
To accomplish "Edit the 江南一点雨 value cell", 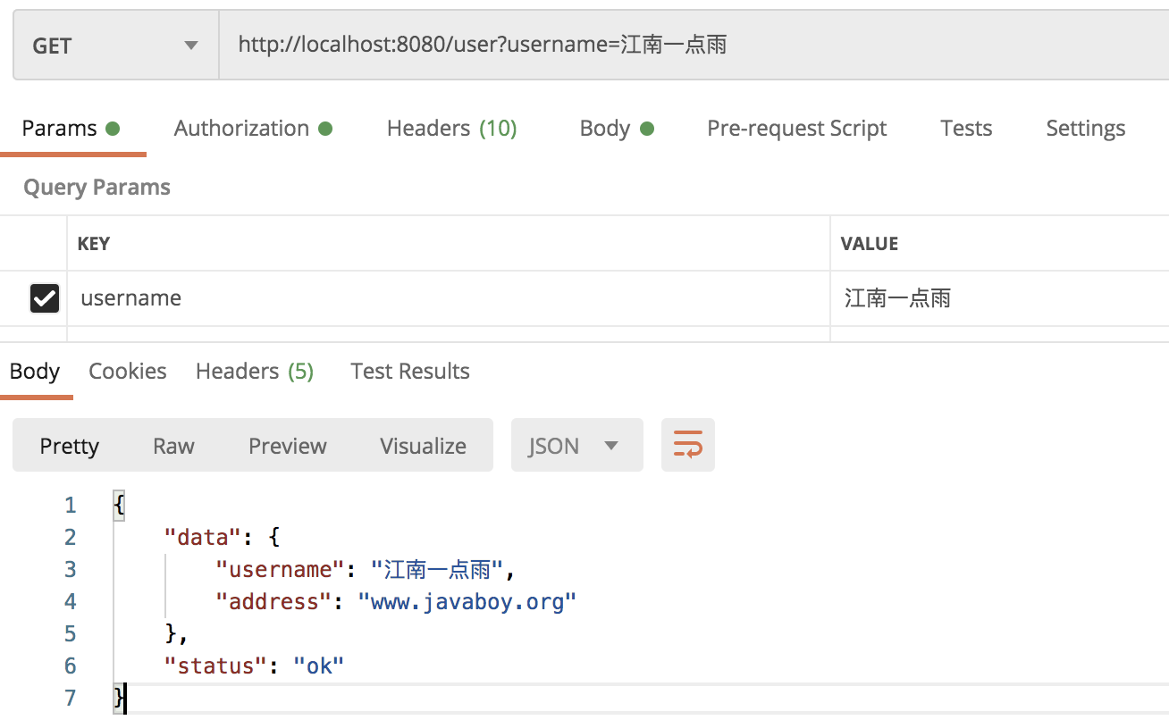I will click(1000, 298).
